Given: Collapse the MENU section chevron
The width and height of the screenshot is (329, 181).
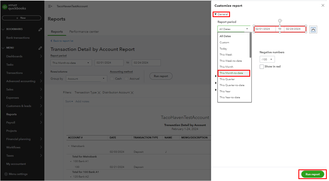Looking at the screenshot, I should [3, 48].
